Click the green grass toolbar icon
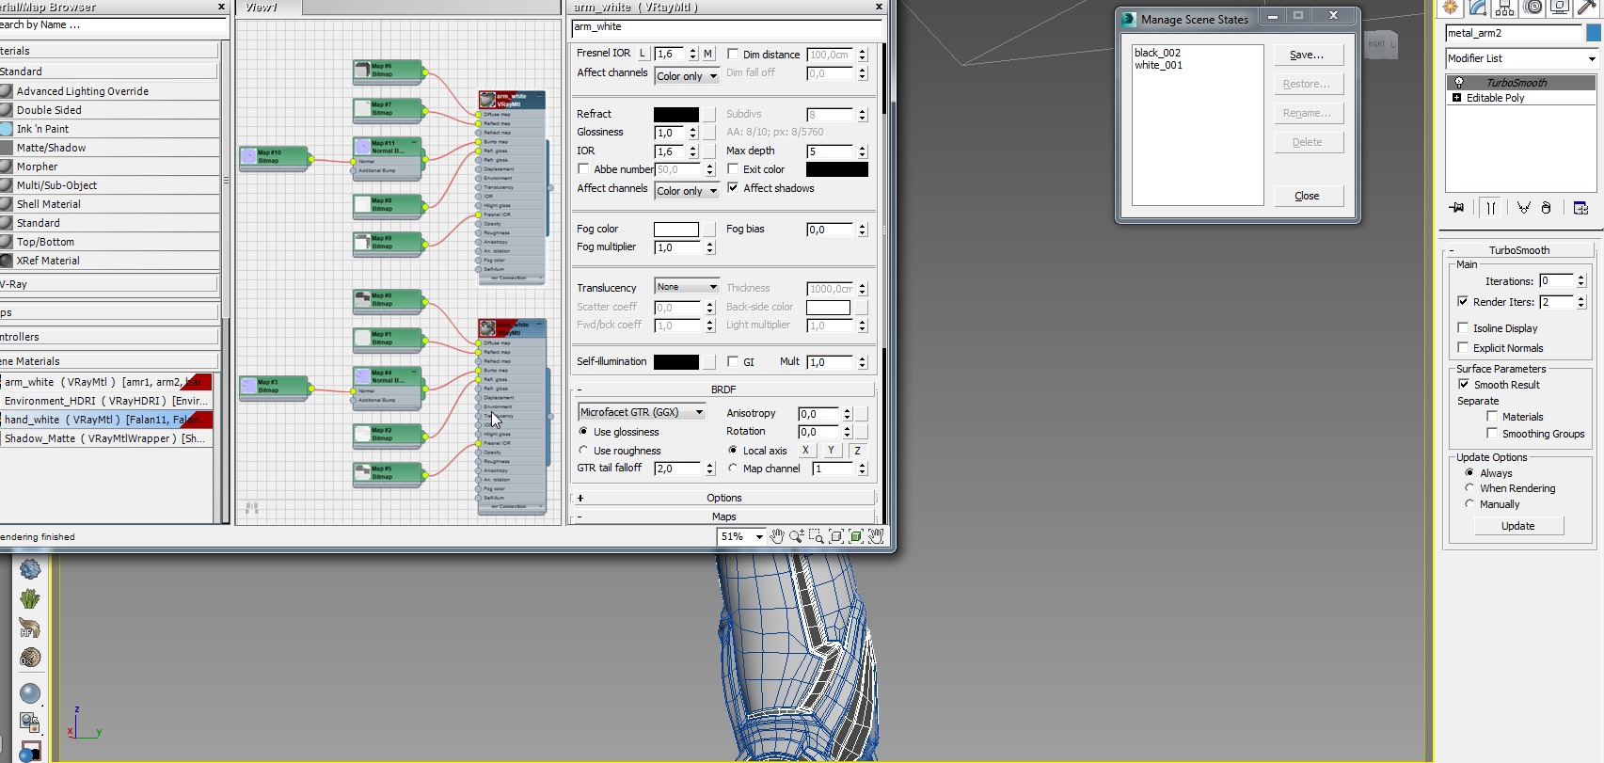The width and height of the screenshot is (1604, 763). [30, 598]
